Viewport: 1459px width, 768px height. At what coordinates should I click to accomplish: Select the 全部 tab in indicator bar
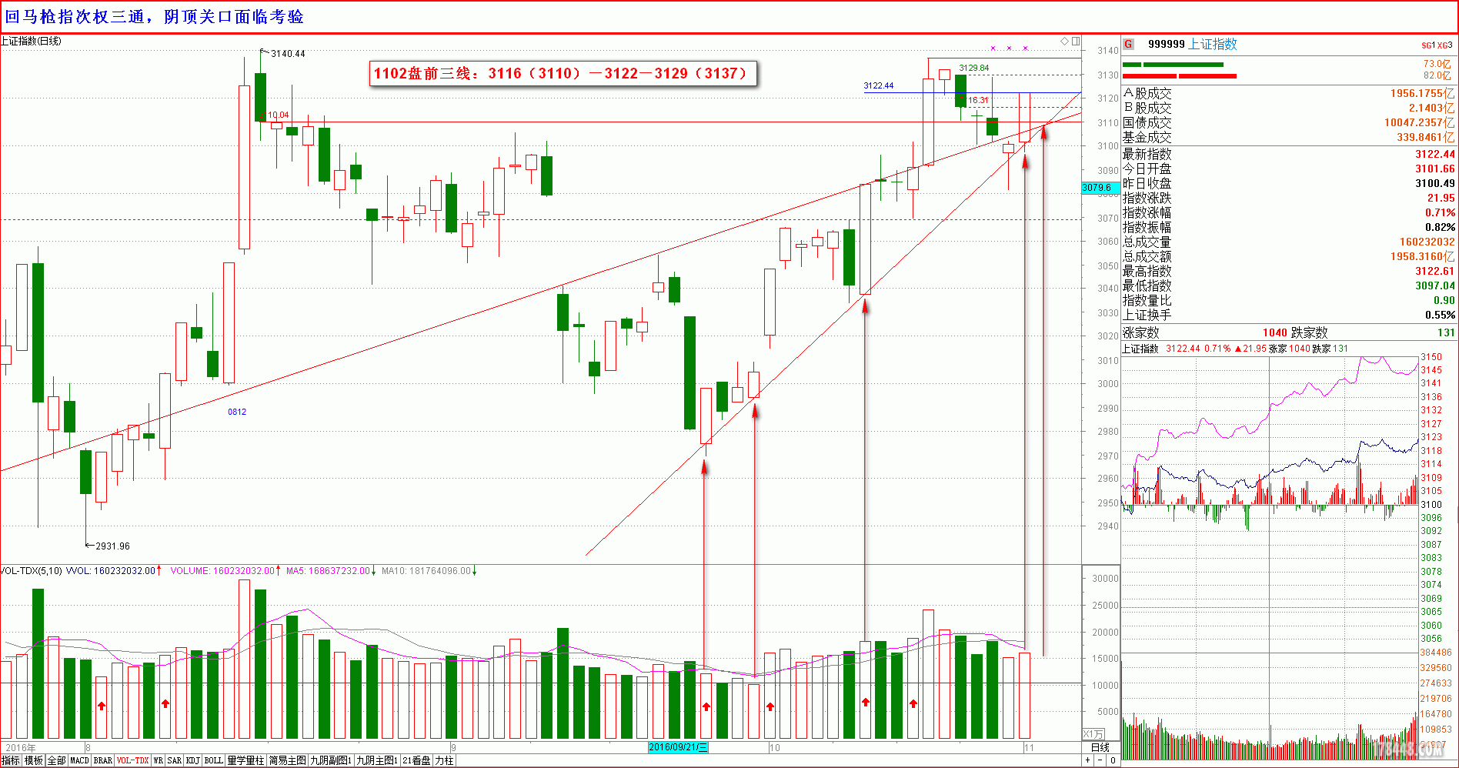coord(57,760)
